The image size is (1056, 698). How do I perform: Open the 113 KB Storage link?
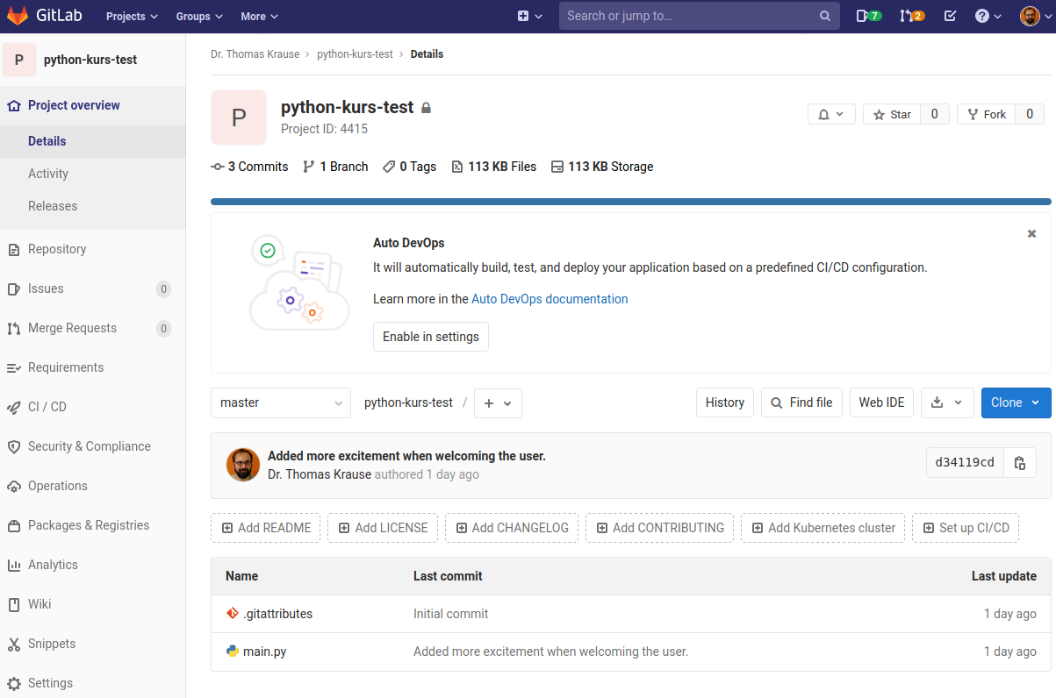coord(602,167)
